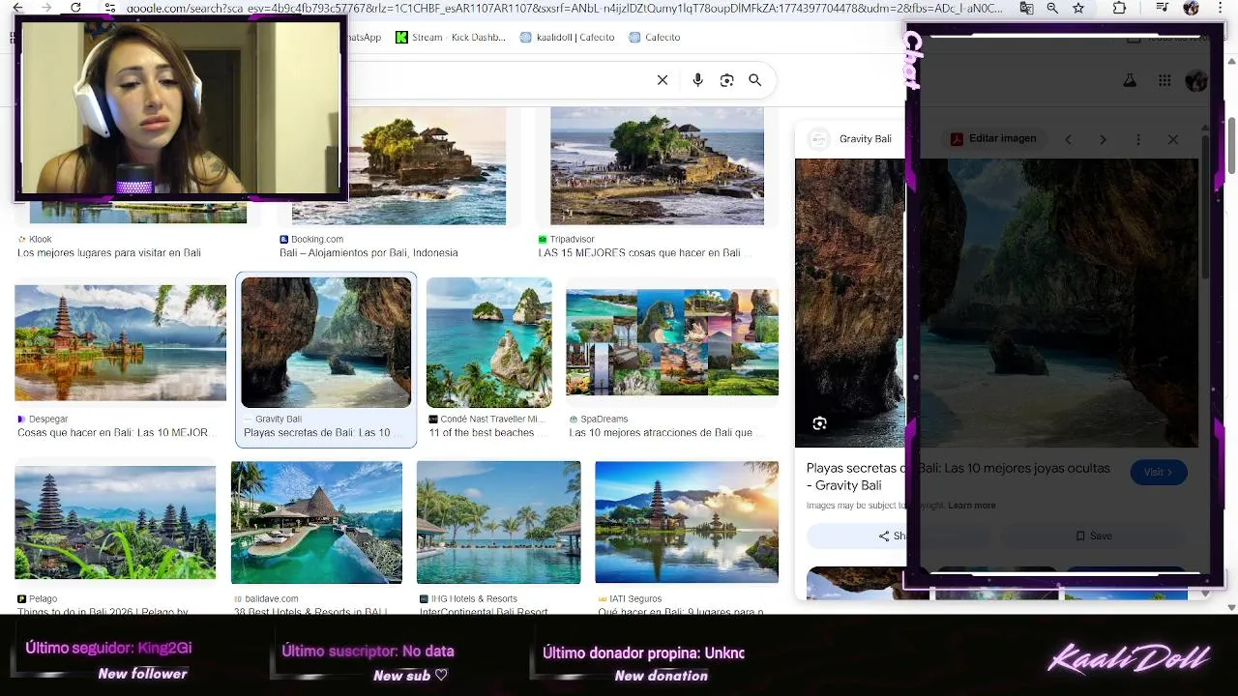Save the image with Save button
1238x696 pixels.
pyautogui.click(x=1094, y=536)
